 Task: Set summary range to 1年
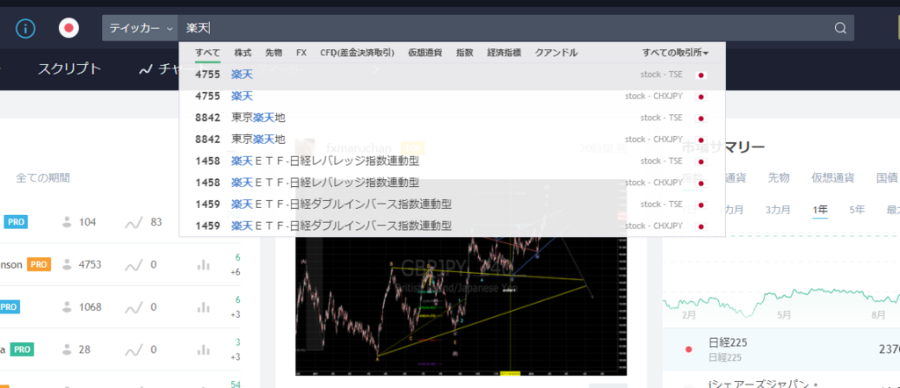[x=820, y=210]
